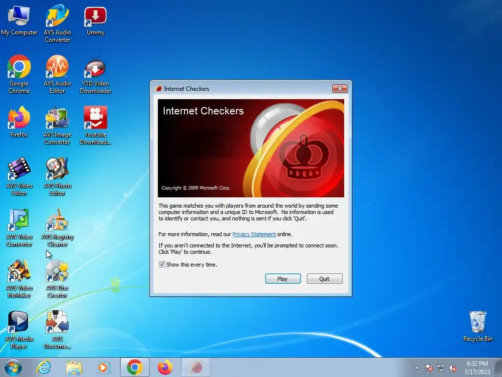The width and height of the screenshot is (502, 377).
Task: Launch AVS Photo Editor shortcut
Action: pos(57,177)
